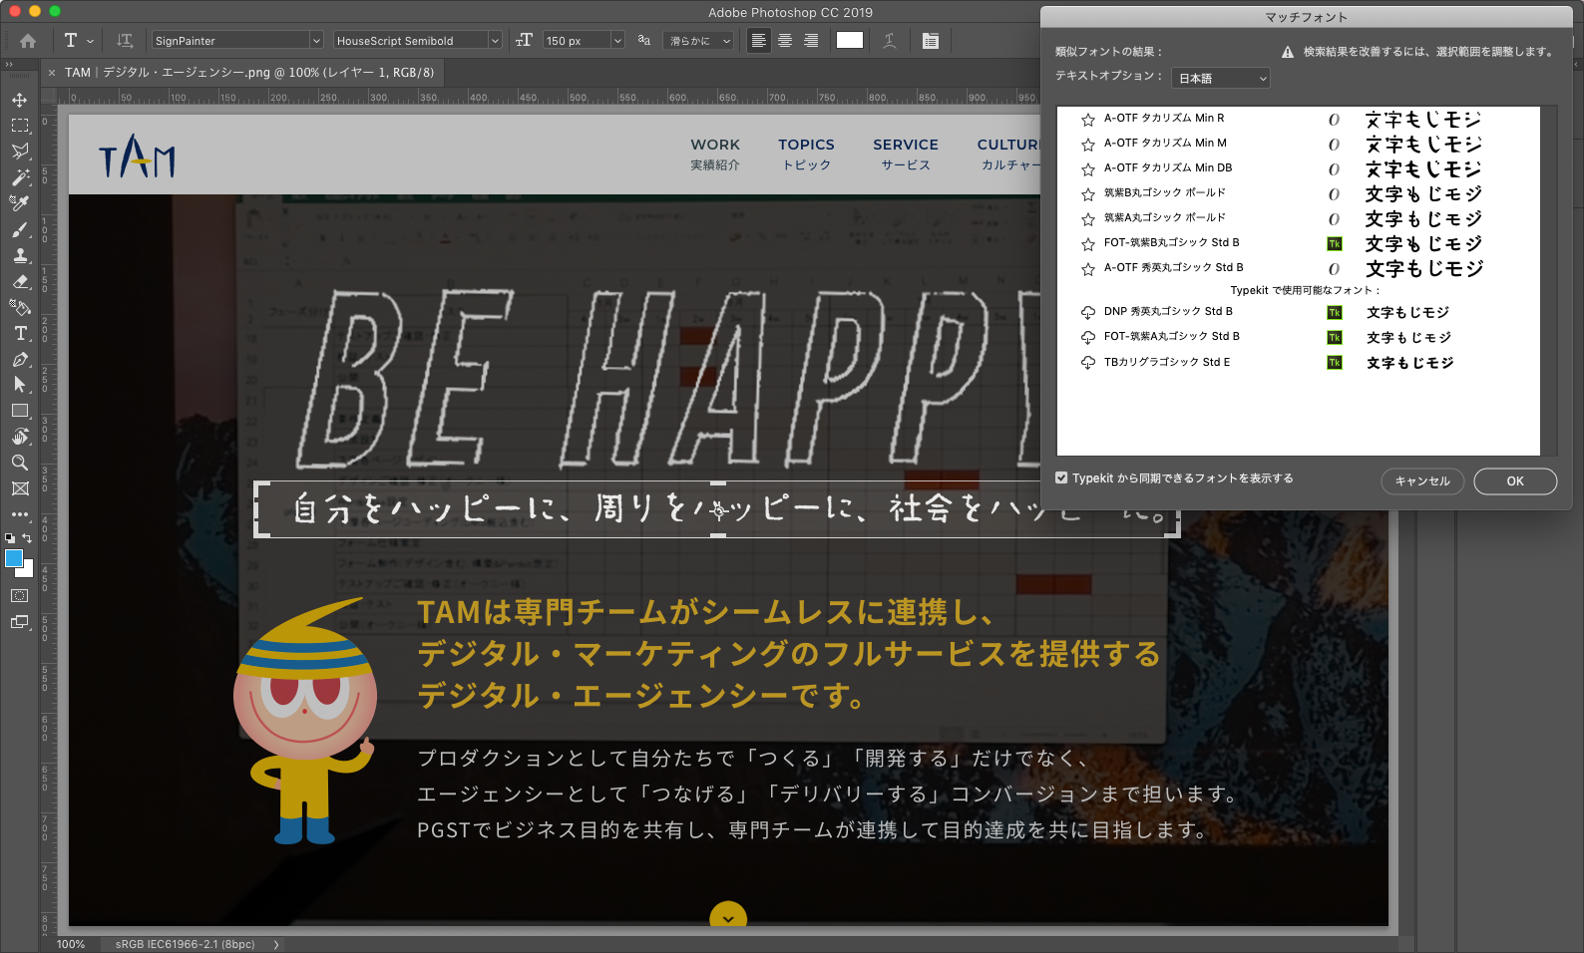This screenshot has width=1584, height=953.
Task: Select the Rectangle shape tool
Action: [20, 411]
